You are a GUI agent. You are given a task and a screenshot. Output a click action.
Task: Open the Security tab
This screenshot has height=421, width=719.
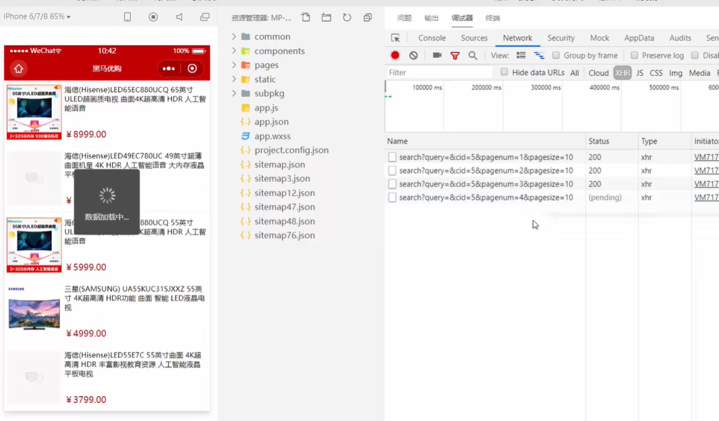coord(561,38)
